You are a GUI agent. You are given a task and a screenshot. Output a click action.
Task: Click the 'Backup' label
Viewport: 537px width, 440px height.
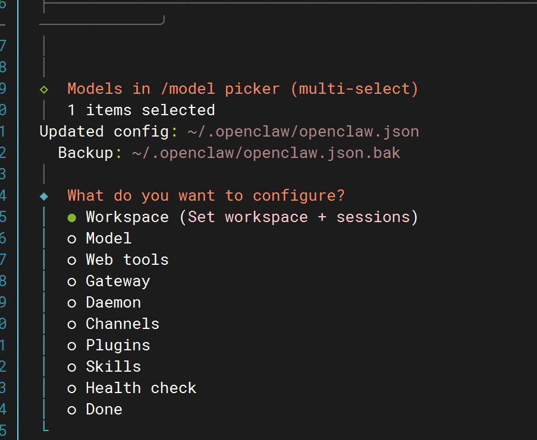click(x=85, y=153)
